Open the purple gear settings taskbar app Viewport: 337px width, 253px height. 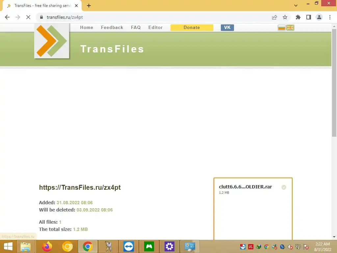point(169,246)
